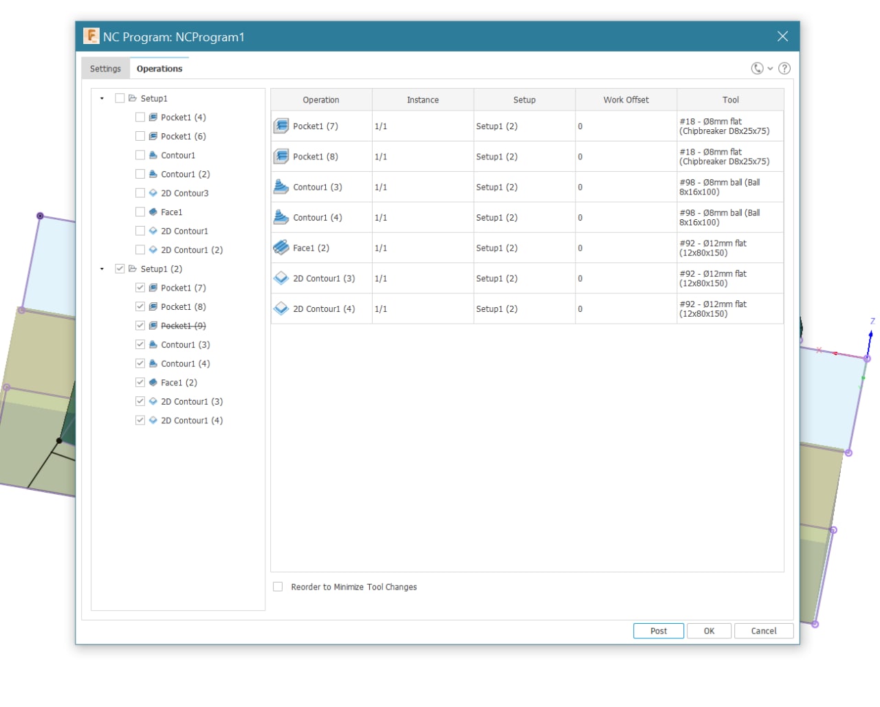Click the 2D Contour1 (4) icon in the table
Screen dimensions: 880x707
click(x=281, y=308)
